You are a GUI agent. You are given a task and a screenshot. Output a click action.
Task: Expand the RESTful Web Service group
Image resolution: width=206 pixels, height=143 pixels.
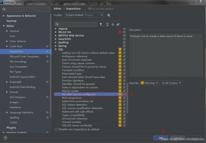pyautogui.click(x=56, y=35)
